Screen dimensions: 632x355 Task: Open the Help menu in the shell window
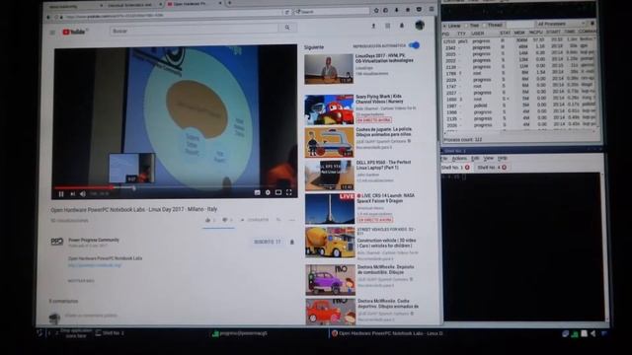tap(503, 158)
